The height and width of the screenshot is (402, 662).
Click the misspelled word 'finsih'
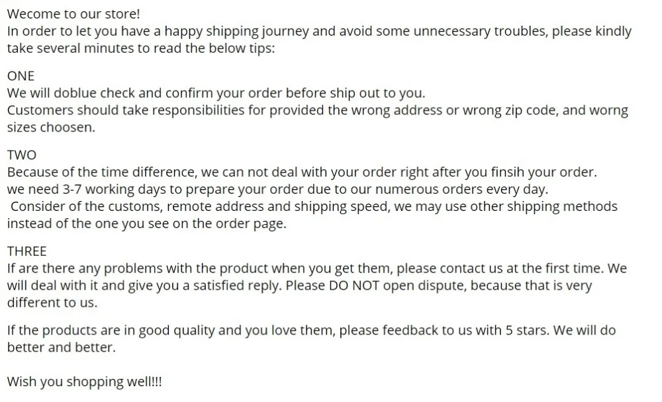(508, 172)
